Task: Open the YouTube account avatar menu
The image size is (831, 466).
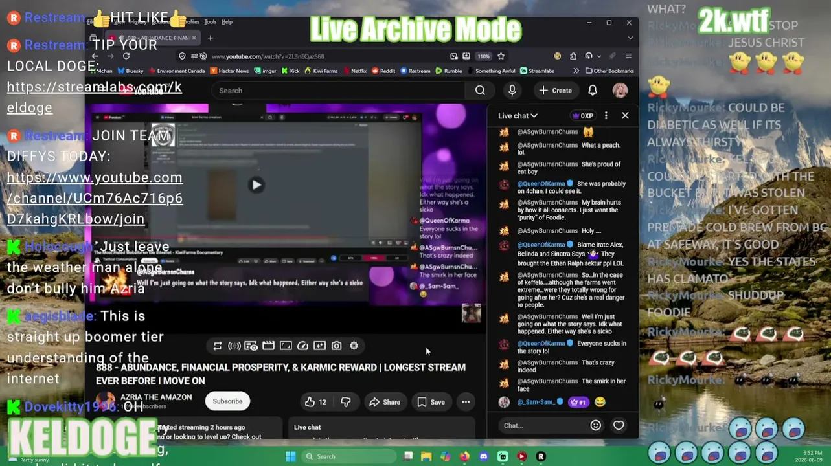Action: click(x=620, y=91)
